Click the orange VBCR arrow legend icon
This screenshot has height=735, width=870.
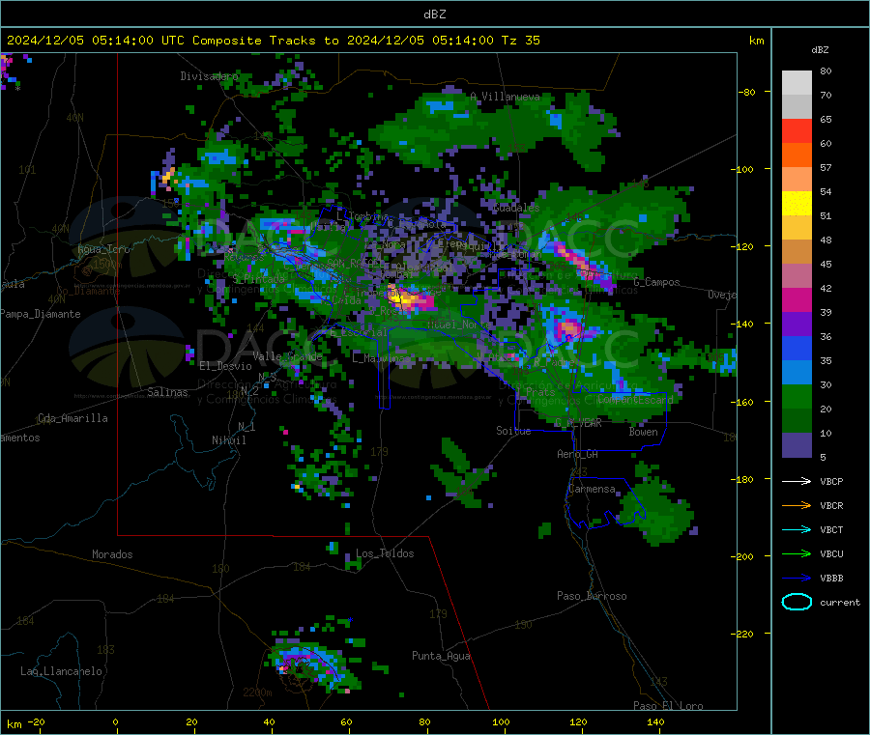(797, 505)
